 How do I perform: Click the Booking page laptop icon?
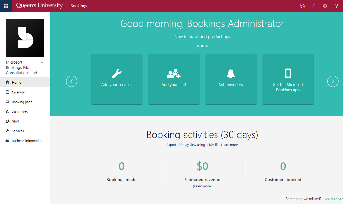point(7,102)
